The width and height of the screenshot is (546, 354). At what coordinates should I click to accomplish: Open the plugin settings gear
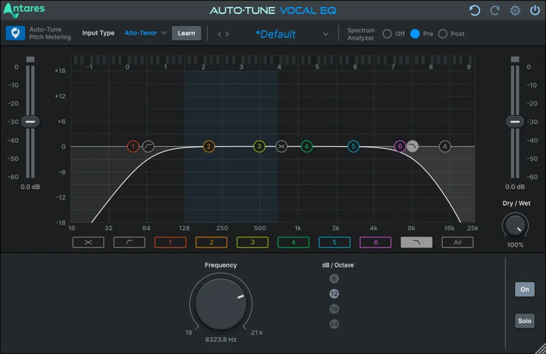pyautogui.click(x=515, y=10)
